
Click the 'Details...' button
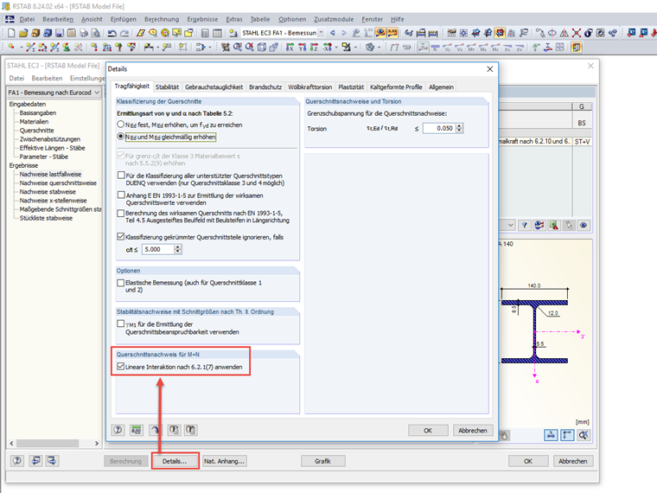coord(175,461)
